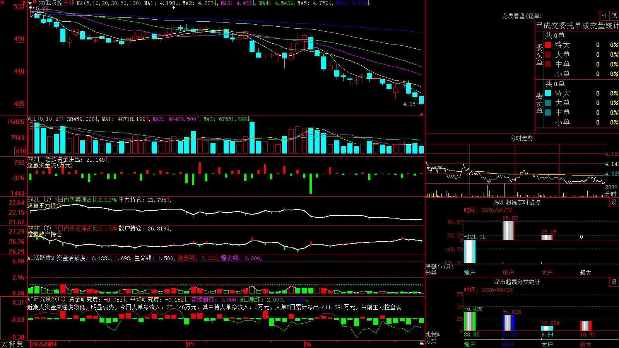Click the MA2: 4.277 value label
The width and height of the screenshot is (619, 348).
[x=200, y=3]
